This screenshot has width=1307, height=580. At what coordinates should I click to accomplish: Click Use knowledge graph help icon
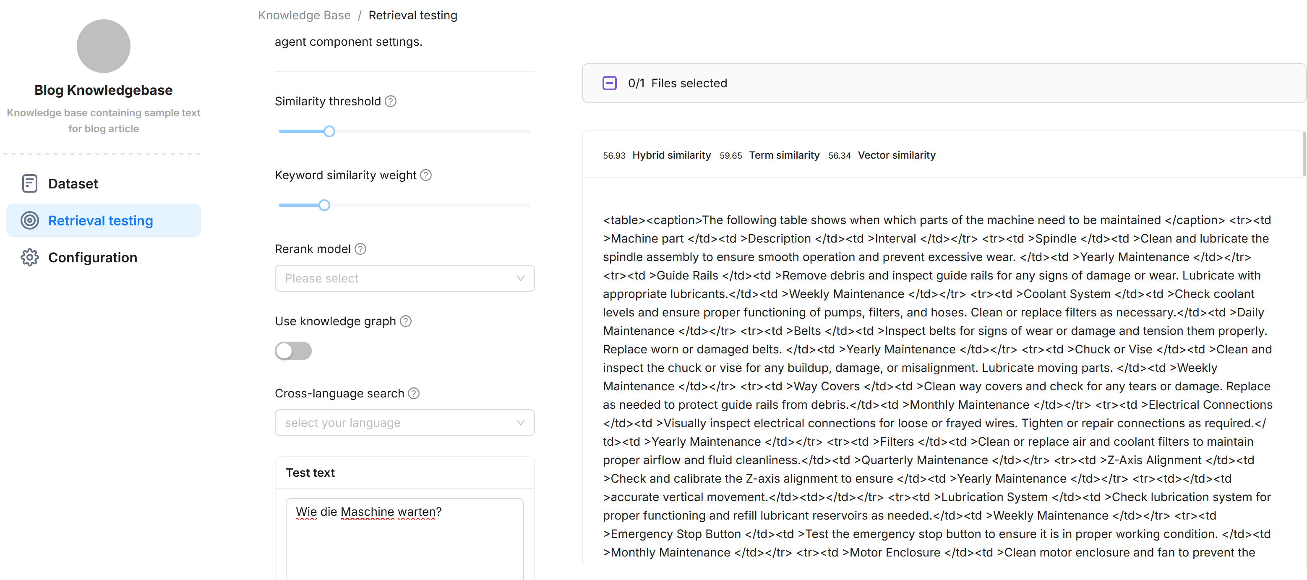pyautogui.click(x=406, y=321)
